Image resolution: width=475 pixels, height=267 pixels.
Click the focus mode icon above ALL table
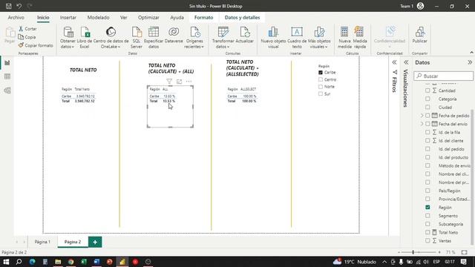[x=180, y=81]
